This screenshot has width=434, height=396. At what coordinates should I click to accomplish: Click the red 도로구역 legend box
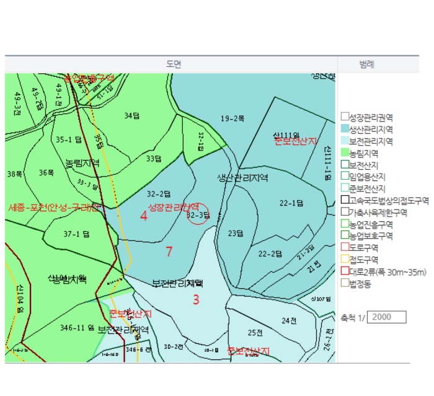(345, 247)
